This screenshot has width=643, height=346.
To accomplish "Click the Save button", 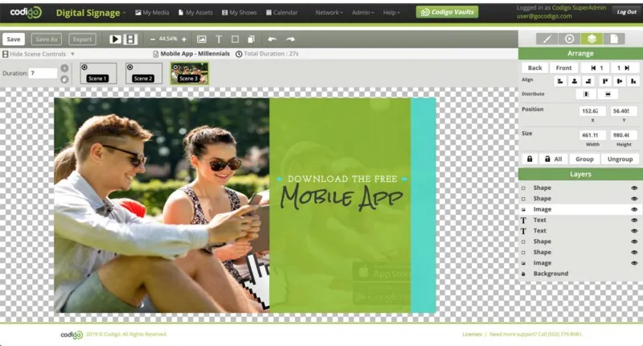I will [13, 39].
